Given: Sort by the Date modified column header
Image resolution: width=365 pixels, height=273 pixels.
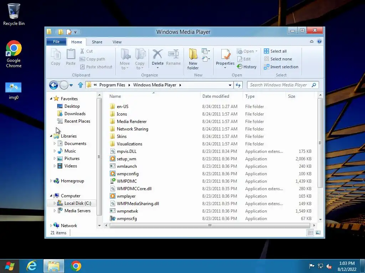Looking at the screenshot, I should (x=221, y=96).
